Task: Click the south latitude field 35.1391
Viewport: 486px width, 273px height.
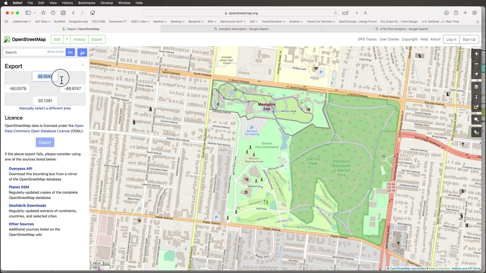Action: [45, 101]
